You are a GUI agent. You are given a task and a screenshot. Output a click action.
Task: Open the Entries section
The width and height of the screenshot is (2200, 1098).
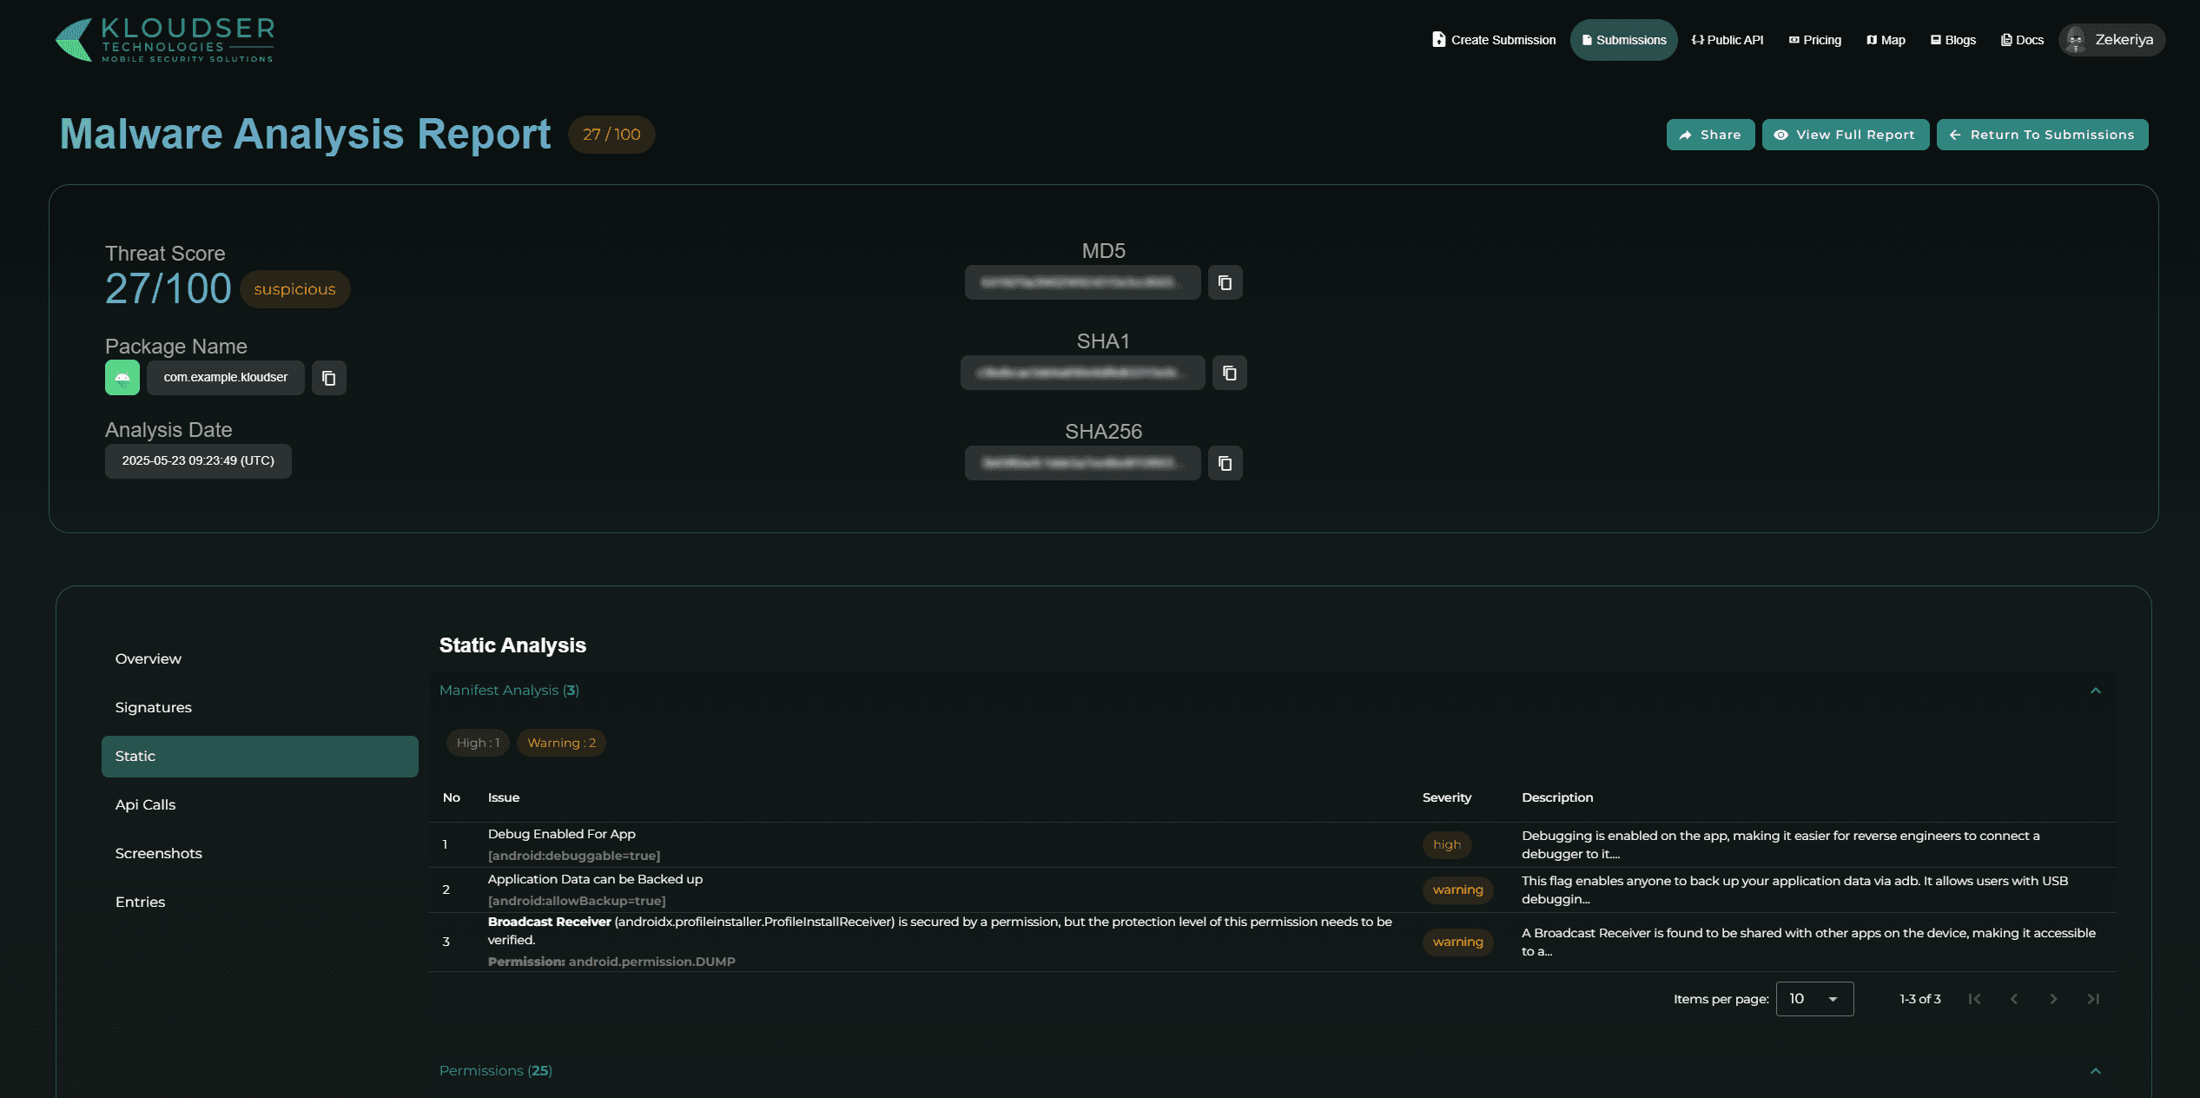260,903
